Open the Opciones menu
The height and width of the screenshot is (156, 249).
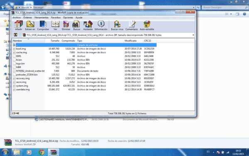(x=68, y=17)
